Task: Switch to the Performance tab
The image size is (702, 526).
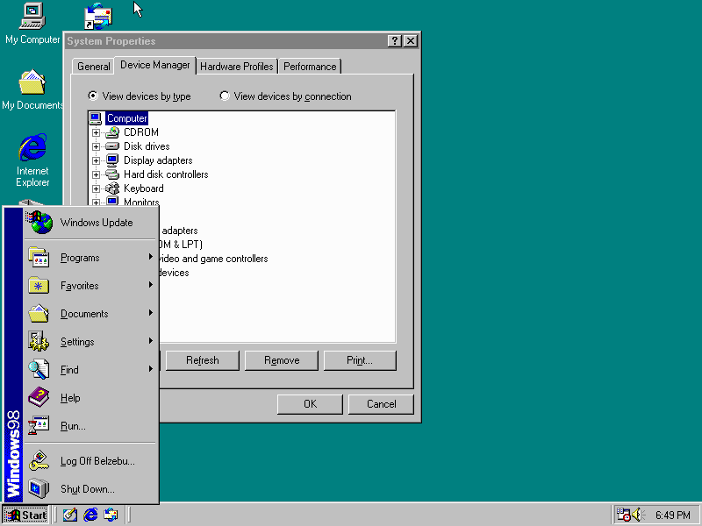Action: (310, 67)
